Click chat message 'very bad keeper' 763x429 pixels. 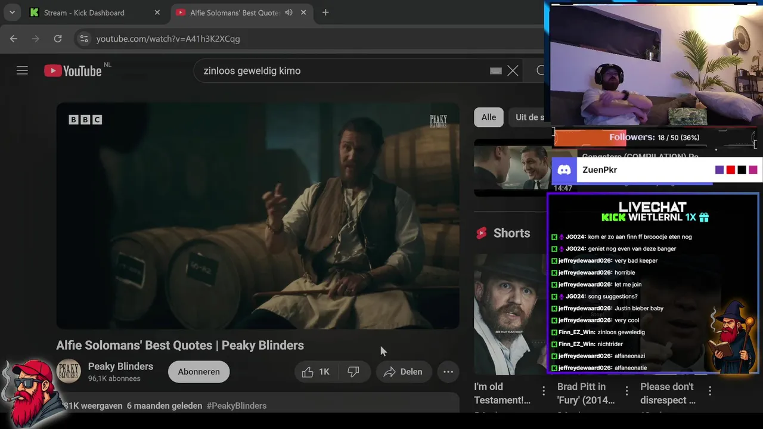[x=636, y=260]
